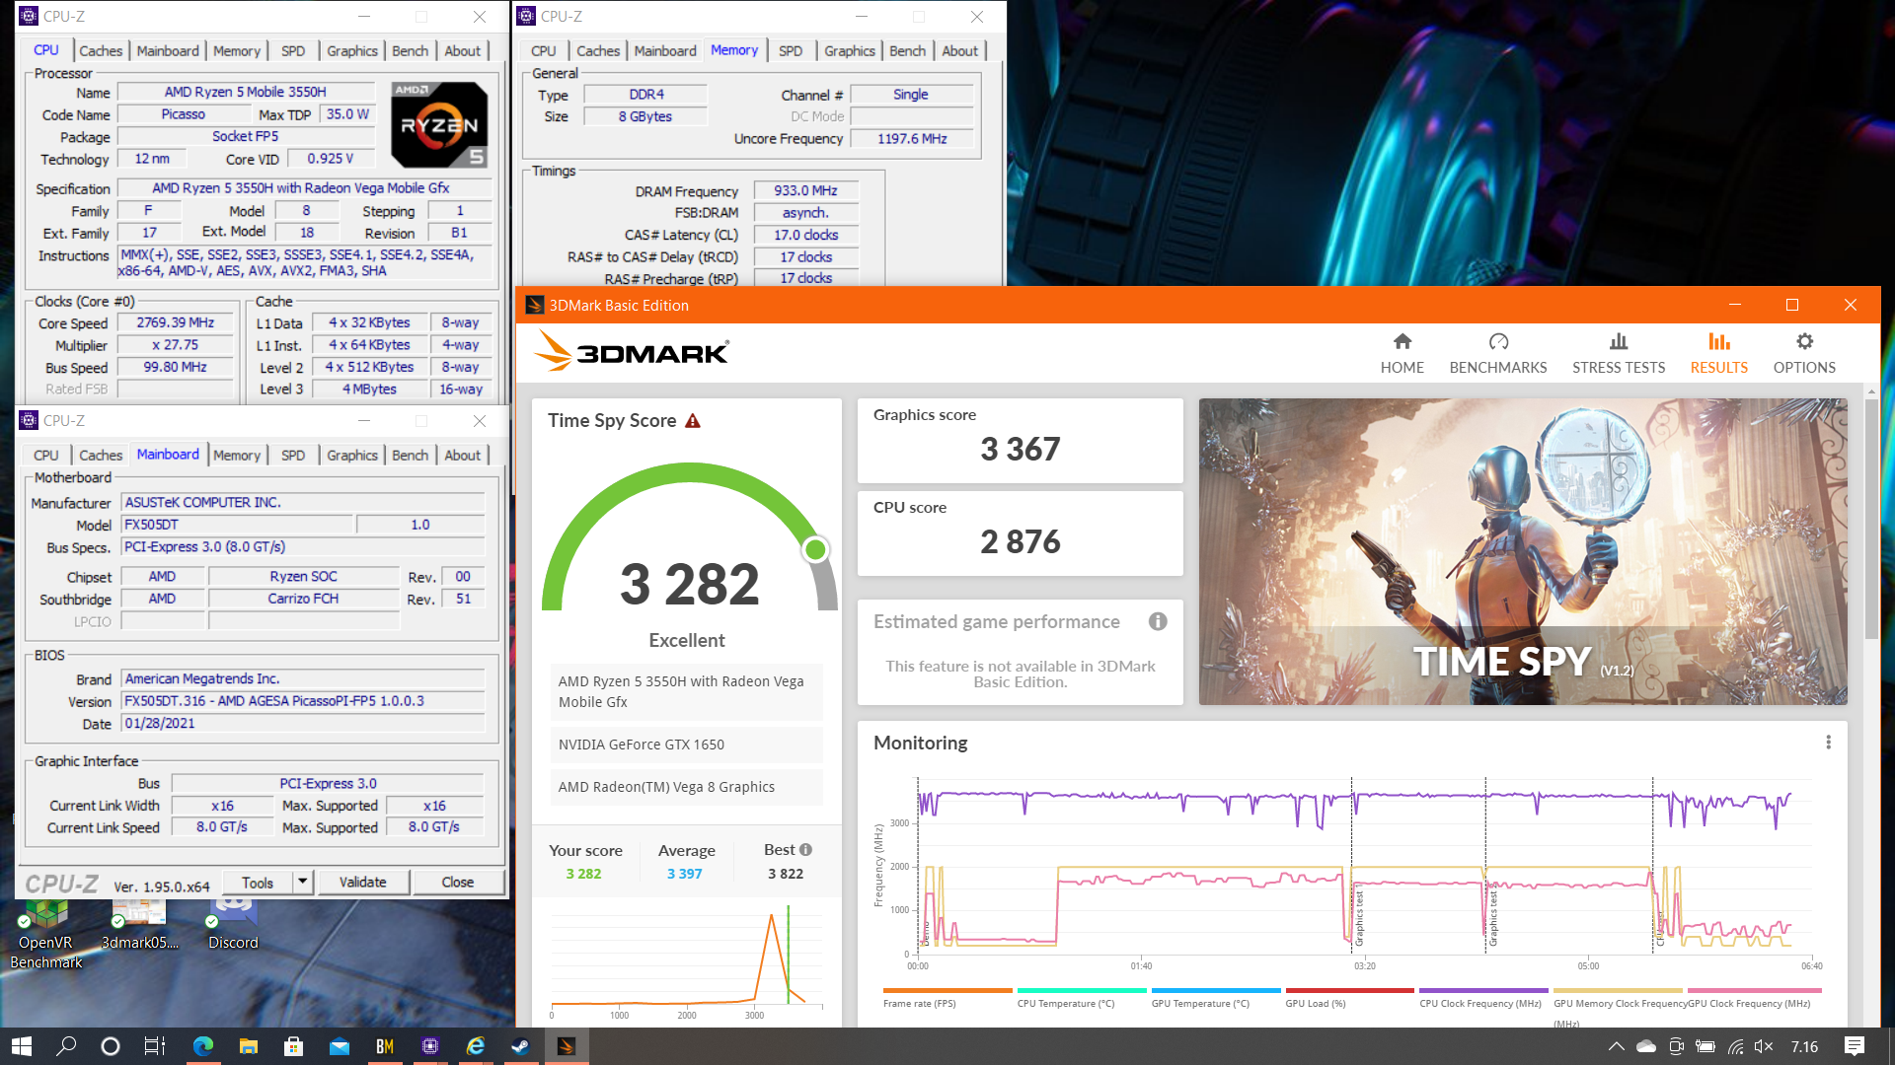The image size is (1895, 1065).
Task: Click the CPU Name field AMD Ryzen 5 Mobile 3550H
Action: [246, 92]
